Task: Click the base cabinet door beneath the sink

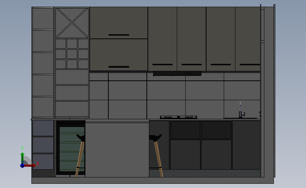Action: click(x=246, y=145)
